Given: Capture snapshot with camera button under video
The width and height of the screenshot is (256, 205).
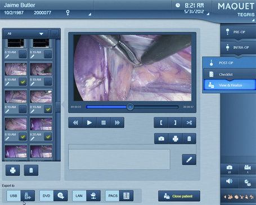Looking at the screenshot, I should pyautogui.click(x=161, y=139).
